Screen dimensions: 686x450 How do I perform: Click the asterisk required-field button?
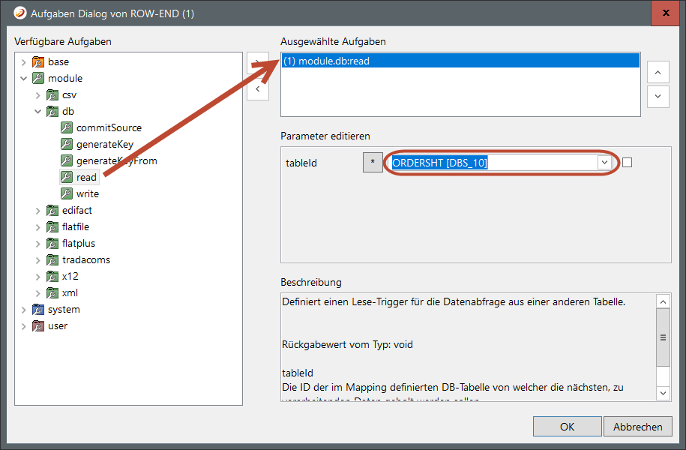coord(373,162)
